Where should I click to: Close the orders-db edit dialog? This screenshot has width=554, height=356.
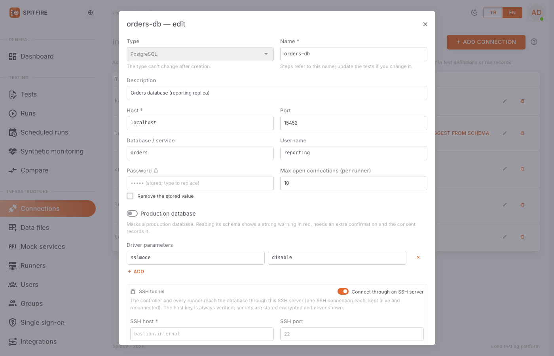tap(425, 24)
